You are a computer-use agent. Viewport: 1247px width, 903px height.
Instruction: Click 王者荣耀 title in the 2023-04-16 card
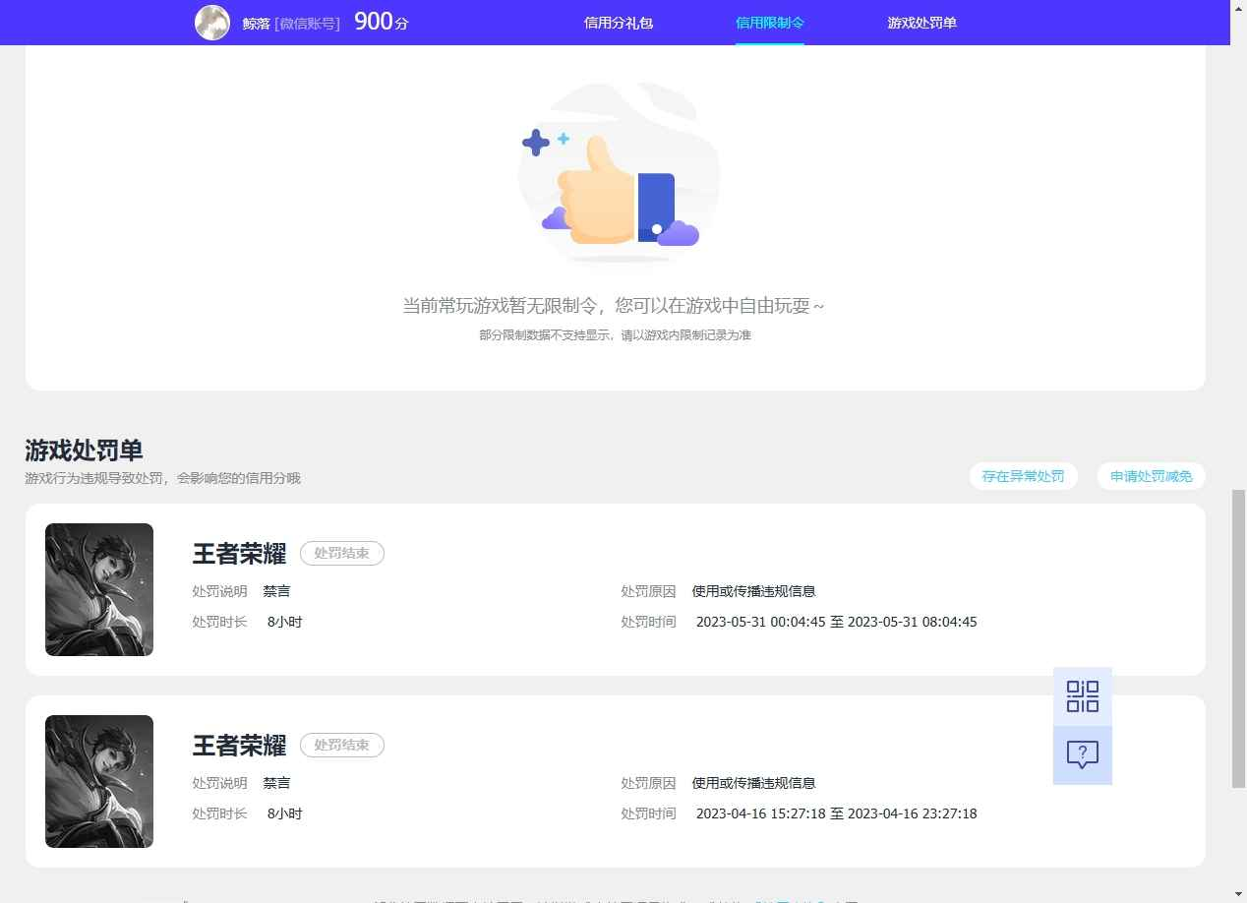(239, 746)
